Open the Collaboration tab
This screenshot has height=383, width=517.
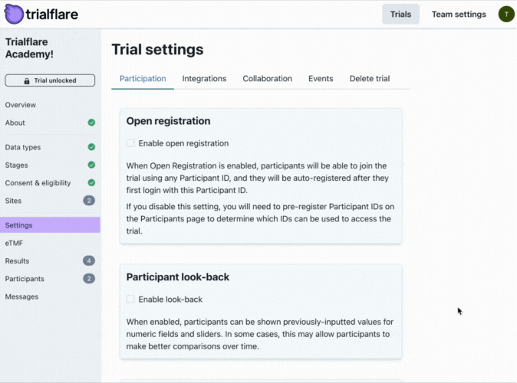coord(267,79)
